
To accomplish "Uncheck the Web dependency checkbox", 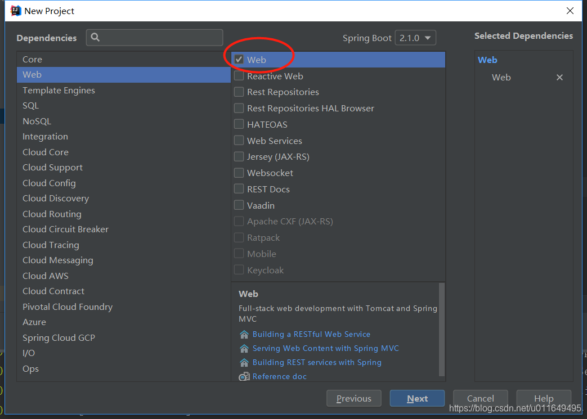I will 239,60.
